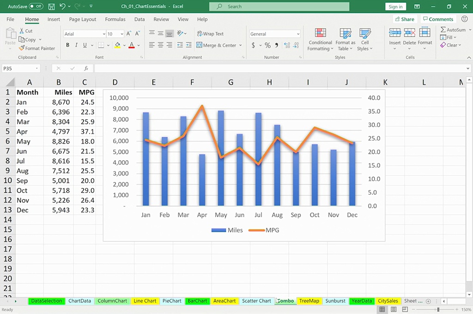Click the Format Painter icon
Viewport: 473px width, 314px height.
(x=22, y=48)
